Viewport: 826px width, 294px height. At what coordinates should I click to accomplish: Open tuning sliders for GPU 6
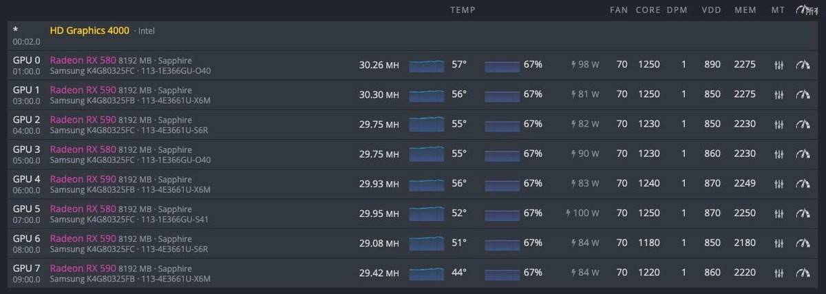(779, 243)
